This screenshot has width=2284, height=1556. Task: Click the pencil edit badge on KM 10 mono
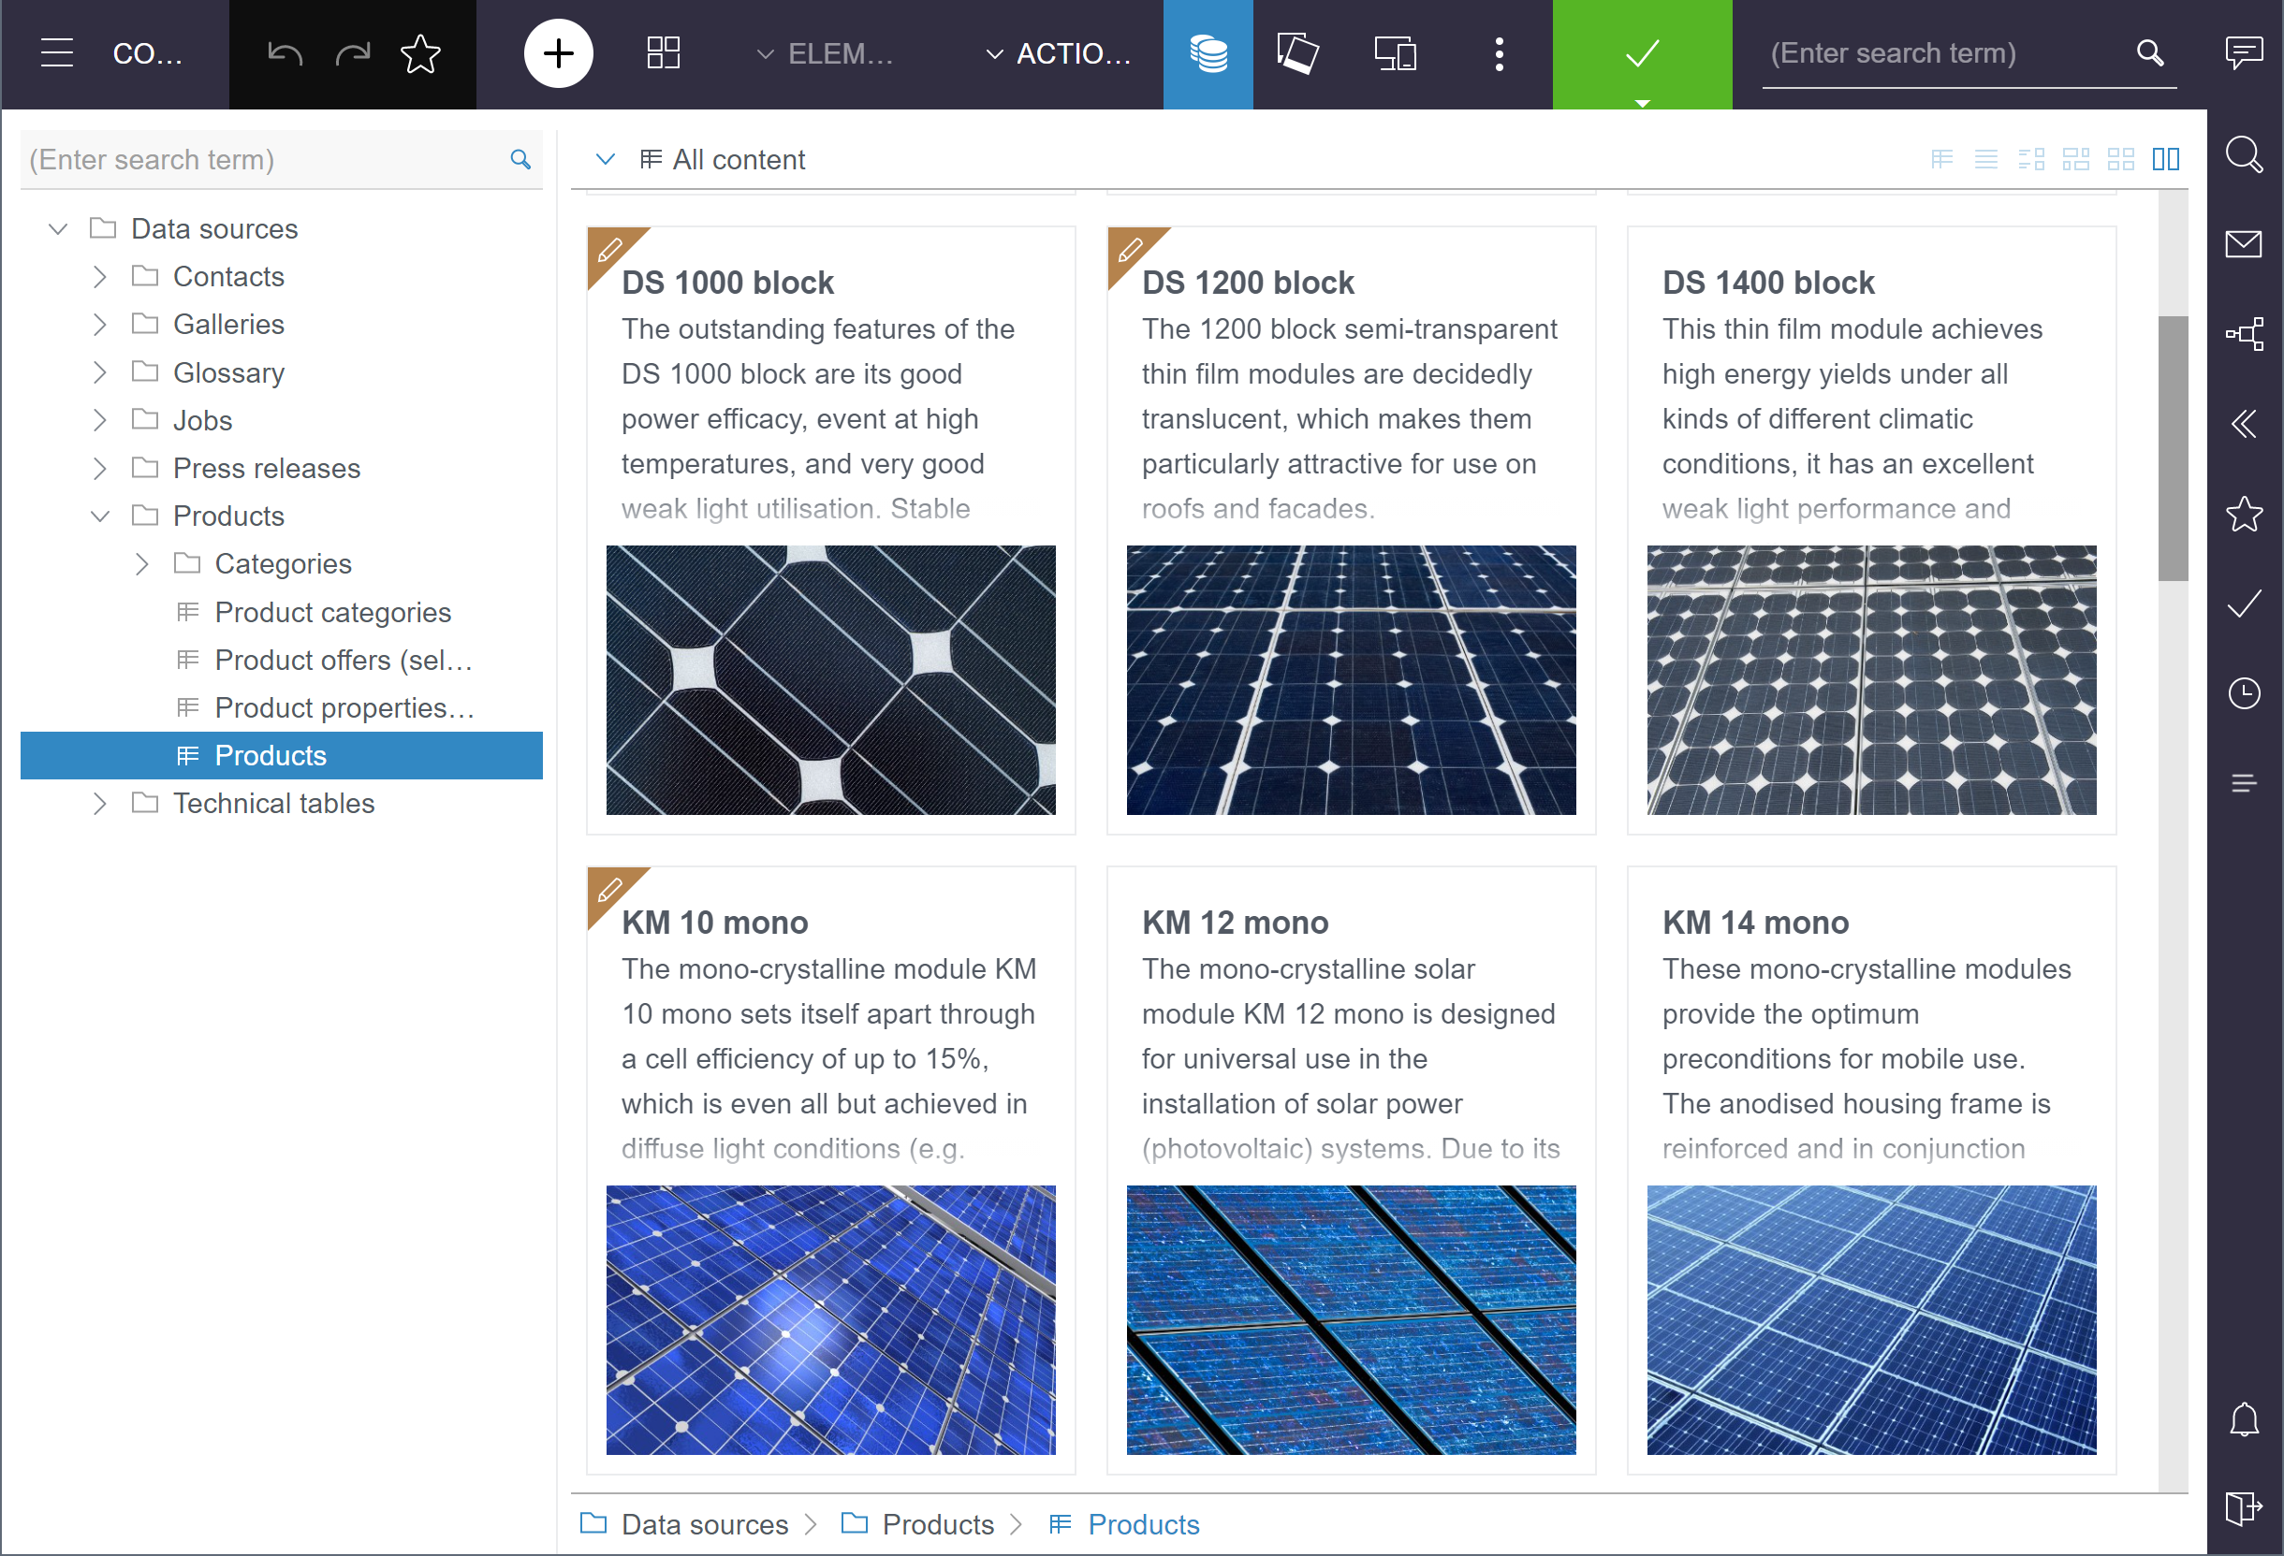point(610,890)
